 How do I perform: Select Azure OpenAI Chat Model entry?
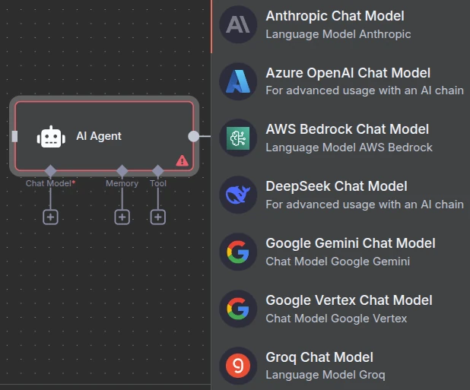coord(341,81)
